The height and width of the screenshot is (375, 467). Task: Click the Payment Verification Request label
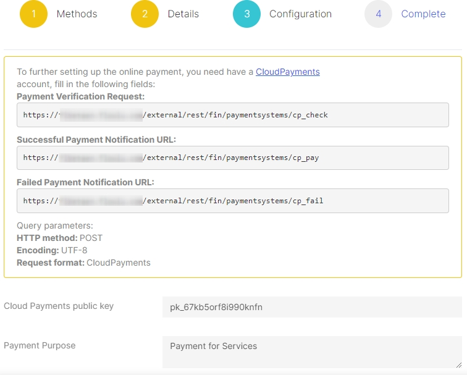tap(80, 96)
